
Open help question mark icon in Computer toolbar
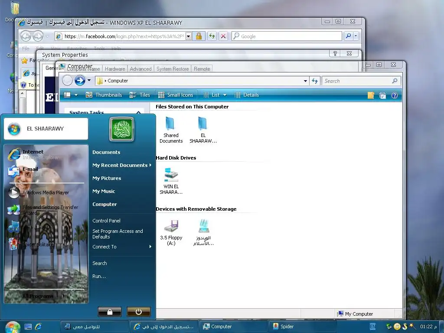395,95
